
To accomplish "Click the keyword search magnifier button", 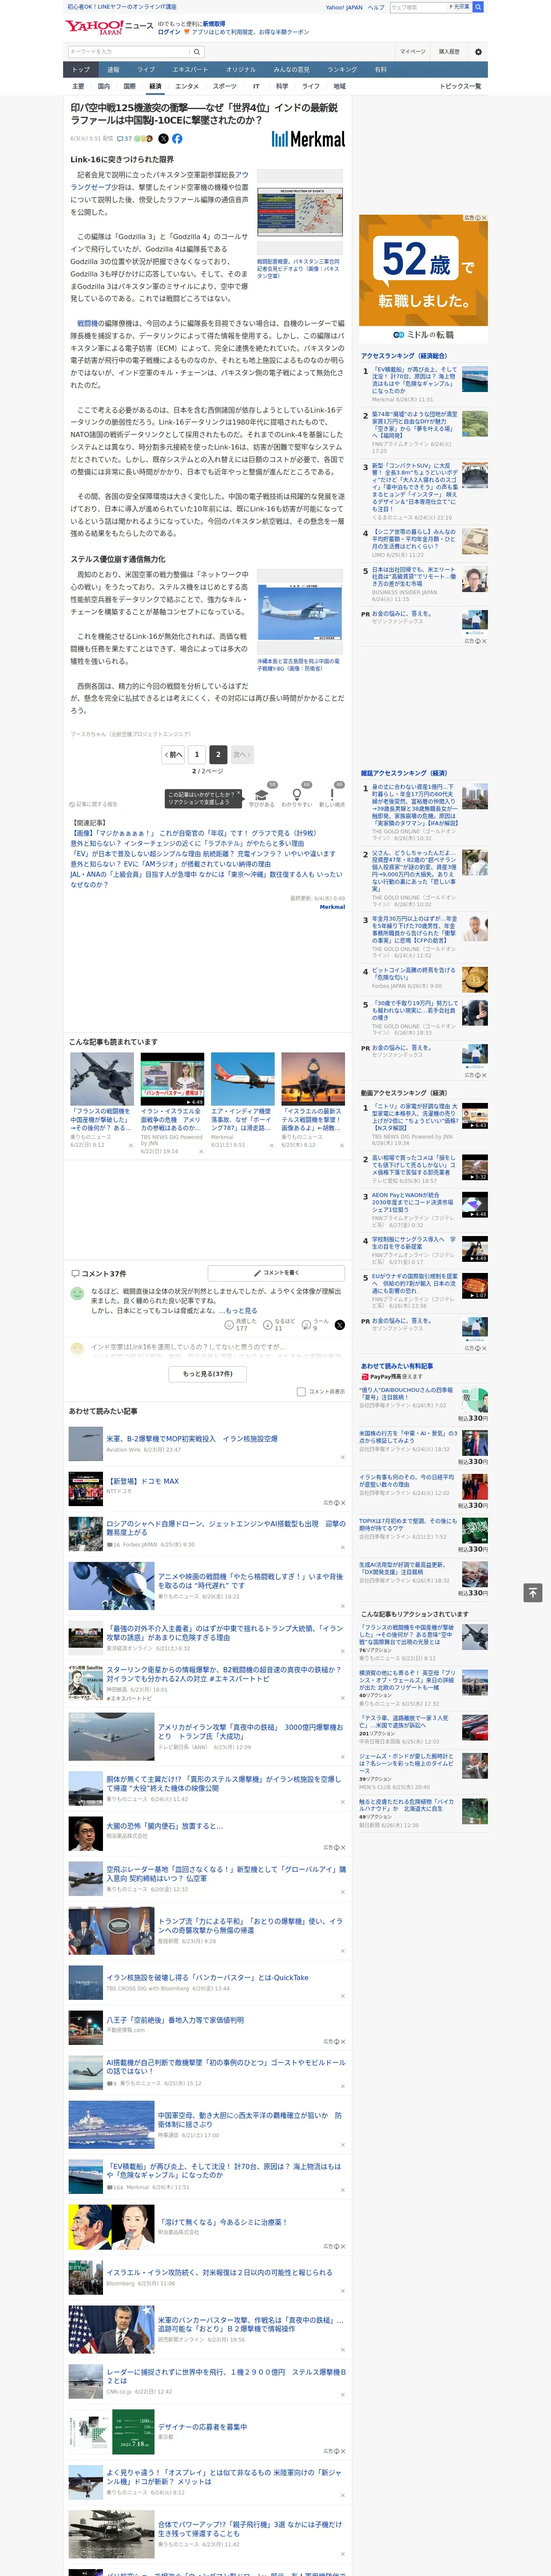I will [197, 52].
